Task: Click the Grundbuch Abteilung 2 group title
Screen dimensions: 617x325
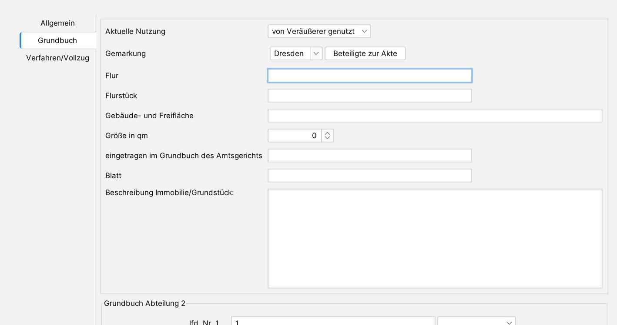Action: point(144,303)
